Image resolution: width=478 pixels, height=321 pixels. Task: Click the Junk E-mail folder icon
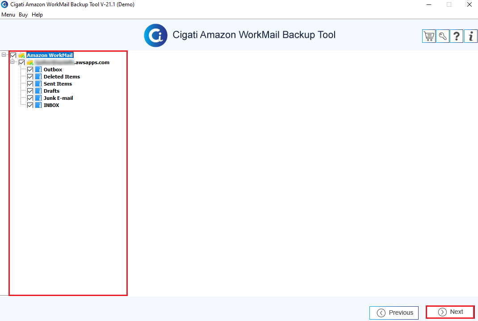[x=38, y=98]
